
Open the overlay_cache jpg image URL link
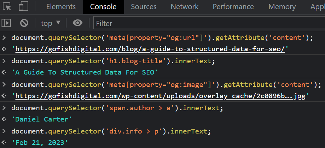pyautogui.click(x=160, y=96)
